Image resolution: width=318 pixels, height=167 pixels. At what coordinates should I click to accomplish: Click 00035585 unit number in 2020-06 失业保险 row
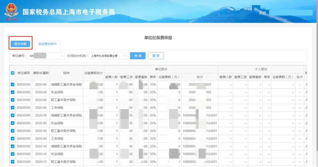pos(24,92)
